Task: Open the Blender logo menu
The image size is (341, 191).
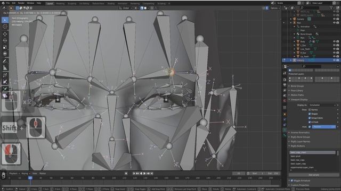Action: pyautogui.click(x=3, y=3)
